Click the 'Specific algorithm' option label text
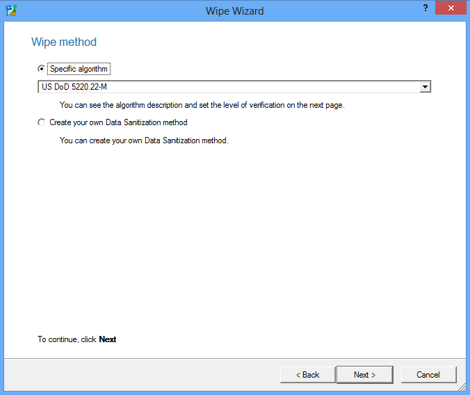The image size is (470, 395). pos(79,69)
